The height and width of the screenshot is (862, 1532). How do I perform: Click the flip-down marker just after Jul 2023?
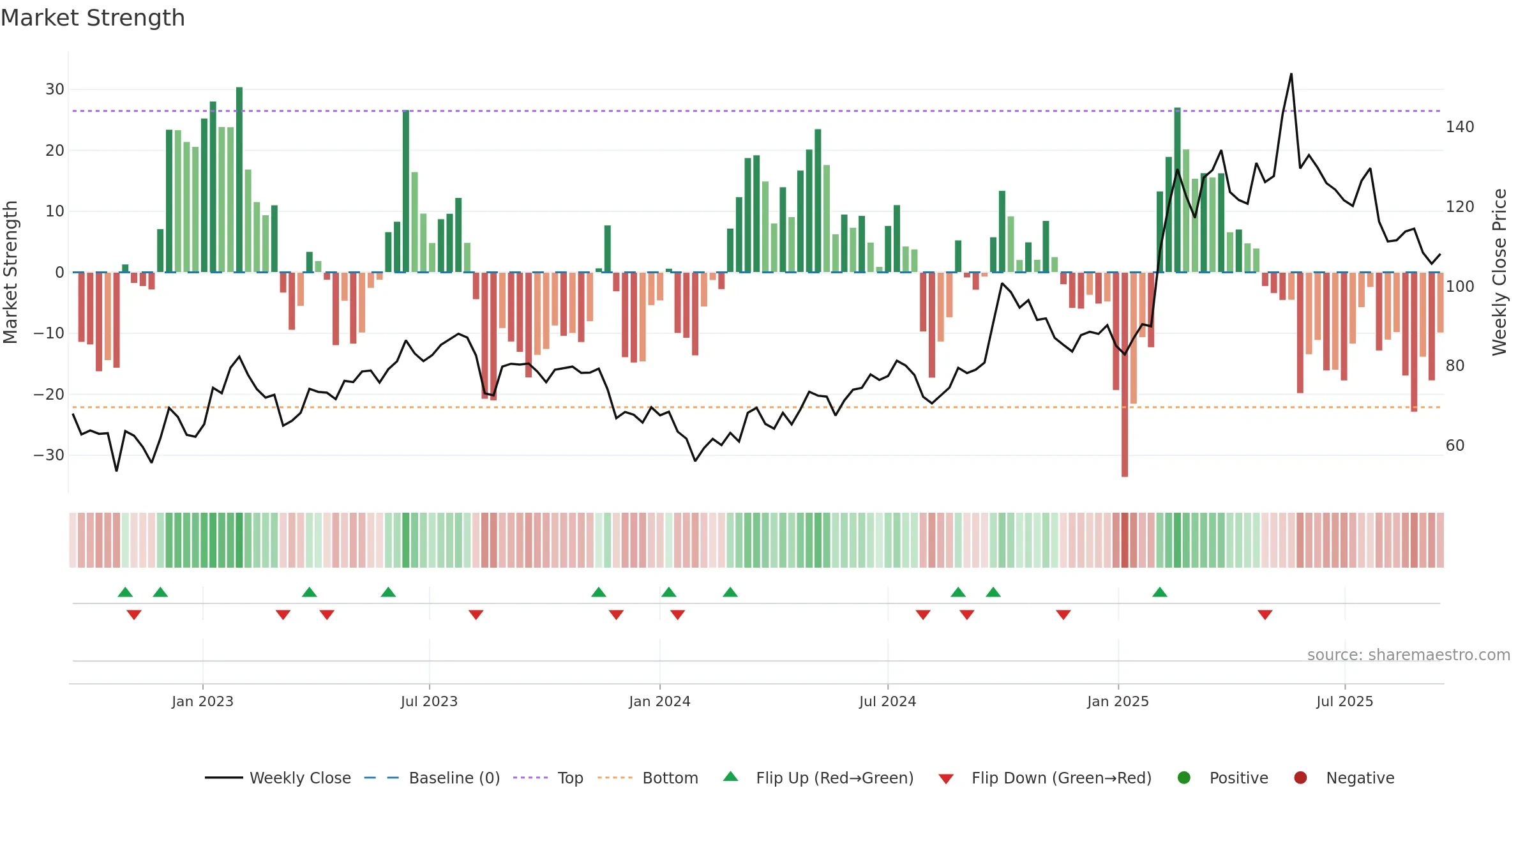476,615
